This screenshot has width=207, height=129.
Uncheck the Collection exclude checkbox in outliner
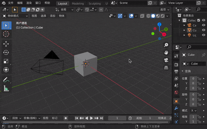click(199, 20)
